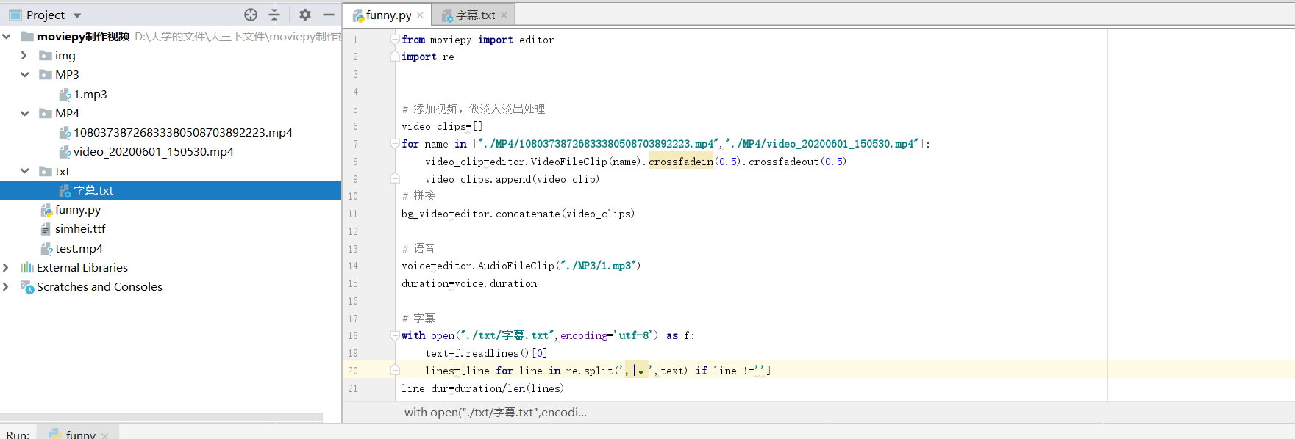1295x439 pixels.
Task: Click the highlighted crossfadein method on line 8
Action: click(x=681, y=162)
